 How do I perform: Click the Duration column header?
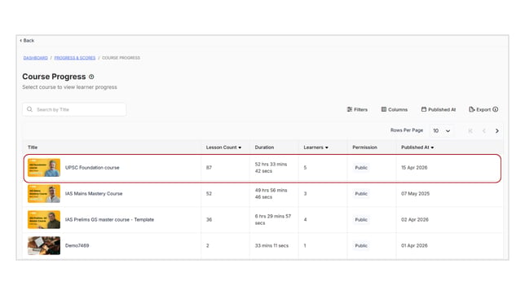264,147
